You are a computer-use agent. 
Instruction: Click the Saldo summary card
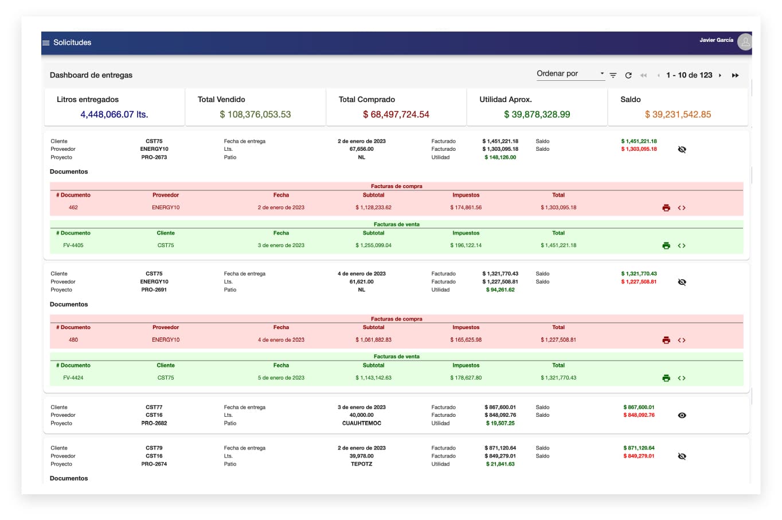tap(678, 107)
